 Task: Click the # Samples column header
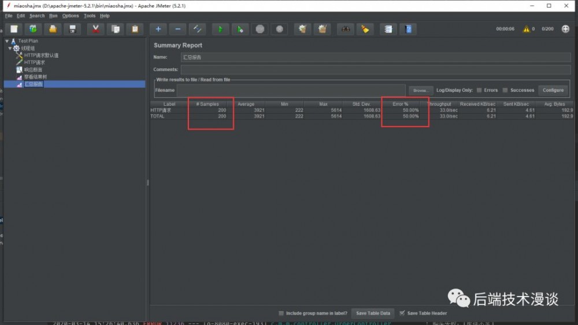[x=208, y=104]
